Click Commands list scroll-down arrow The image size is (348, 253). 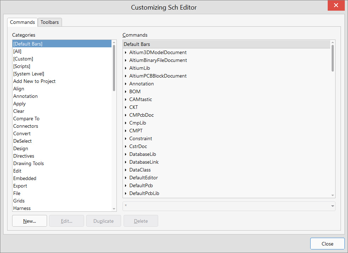[x=332, y=195]
